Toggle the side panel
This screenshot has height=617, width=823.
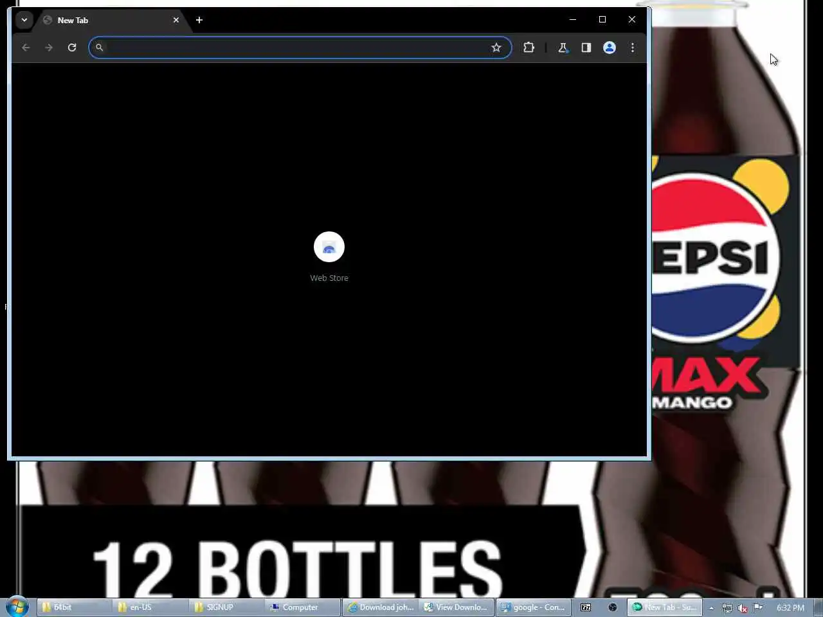(x=586, y=48)
